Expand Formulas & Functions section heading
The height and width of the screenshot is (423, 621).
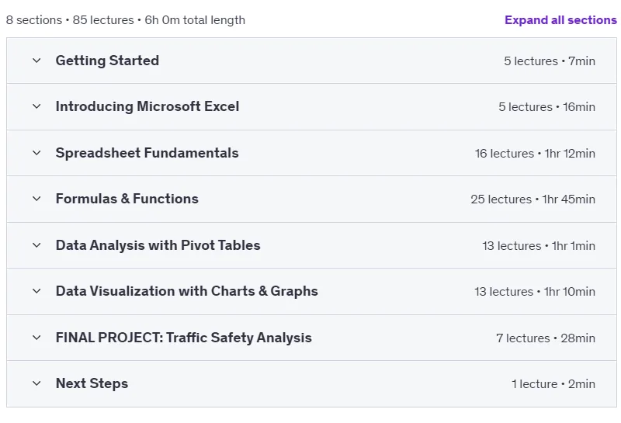pyautogui.click(x=127, y=199)
